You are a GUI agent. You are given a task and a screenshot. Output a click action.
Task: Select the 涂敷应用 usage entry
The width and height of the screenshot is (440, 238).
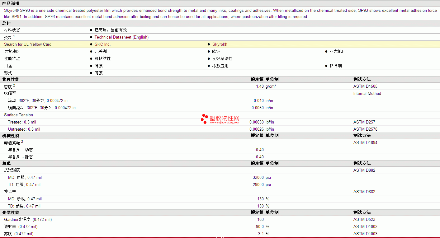(220, 66)
